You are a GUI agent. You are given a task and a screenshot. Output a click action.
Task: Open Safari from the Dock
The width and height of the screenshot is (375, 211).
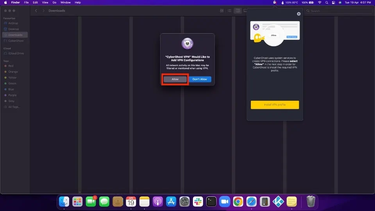tap(252, 202)
